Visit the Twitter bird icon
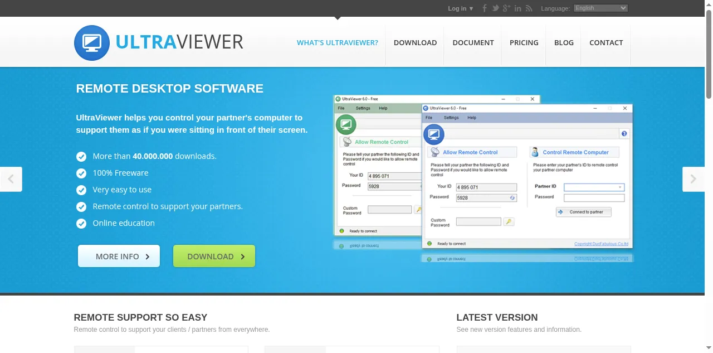Screen dimensions: 713x353 [x=496, y=8]
